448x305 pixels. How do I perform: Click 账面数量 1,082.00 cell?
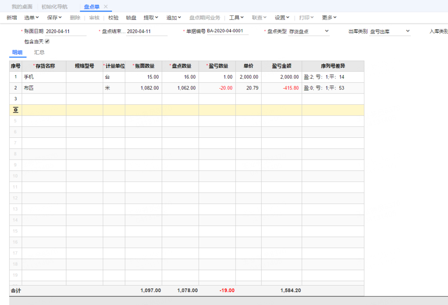coord(144,88)
